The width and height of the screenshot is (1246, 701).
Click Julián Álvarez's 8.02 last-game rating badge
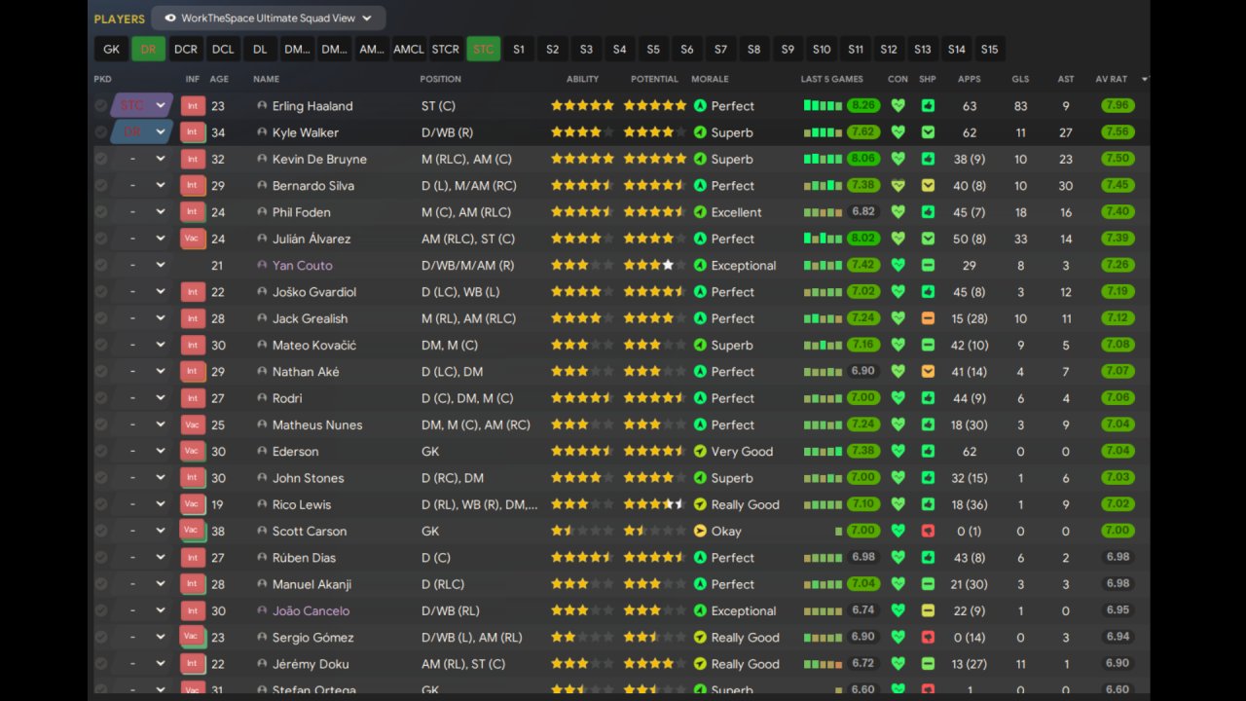pyautogui.click(x=863, y=239)
